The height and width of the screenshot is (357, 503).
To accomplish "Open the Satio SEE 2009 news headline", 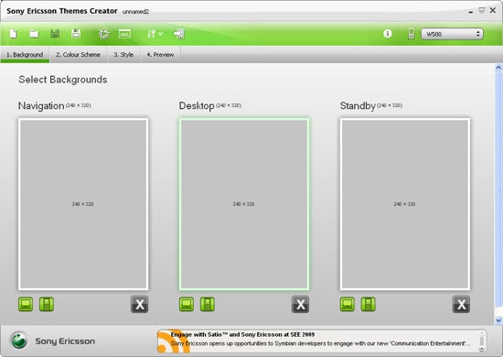I will 242,334.
